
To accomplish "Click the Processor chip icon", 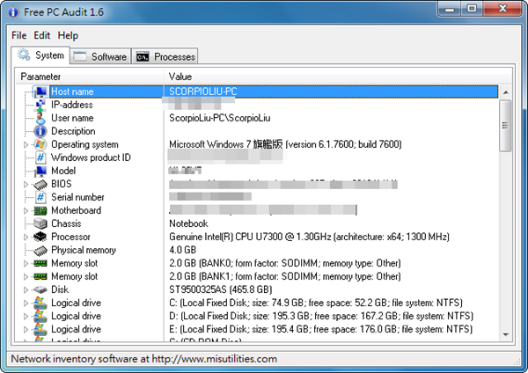I will [x=40, y=237].
